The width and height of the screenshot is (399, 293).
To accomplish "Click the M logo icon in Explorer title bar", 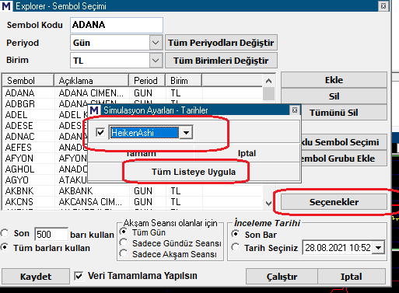I will [6, 6].
